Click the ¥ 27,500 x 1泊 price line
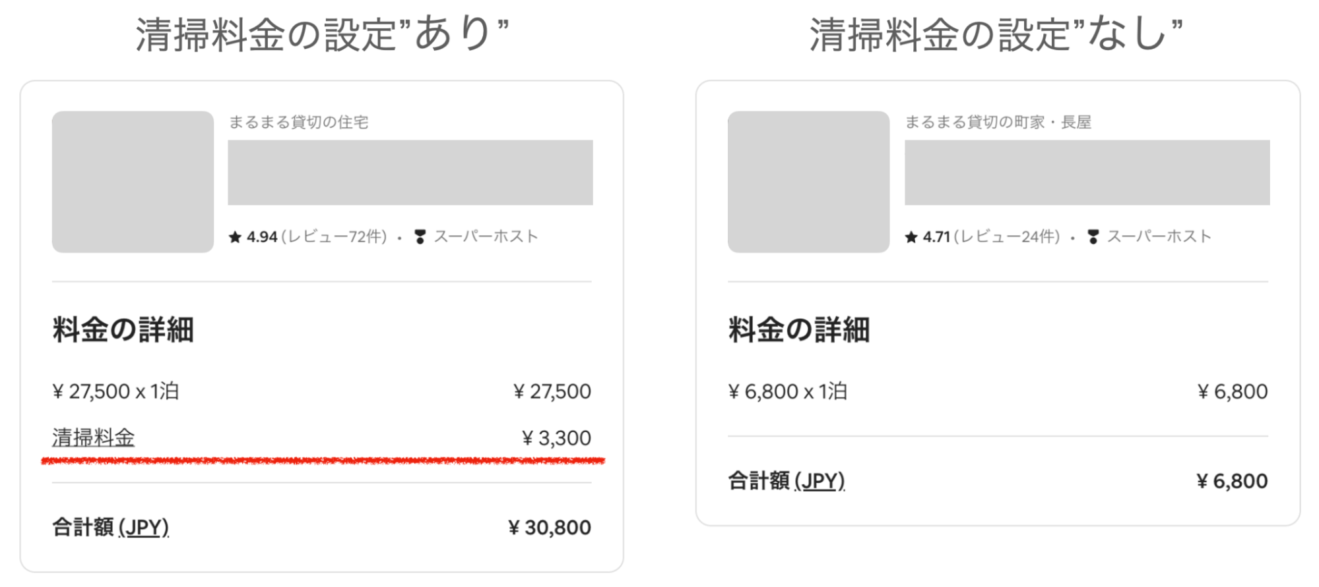 115,392
